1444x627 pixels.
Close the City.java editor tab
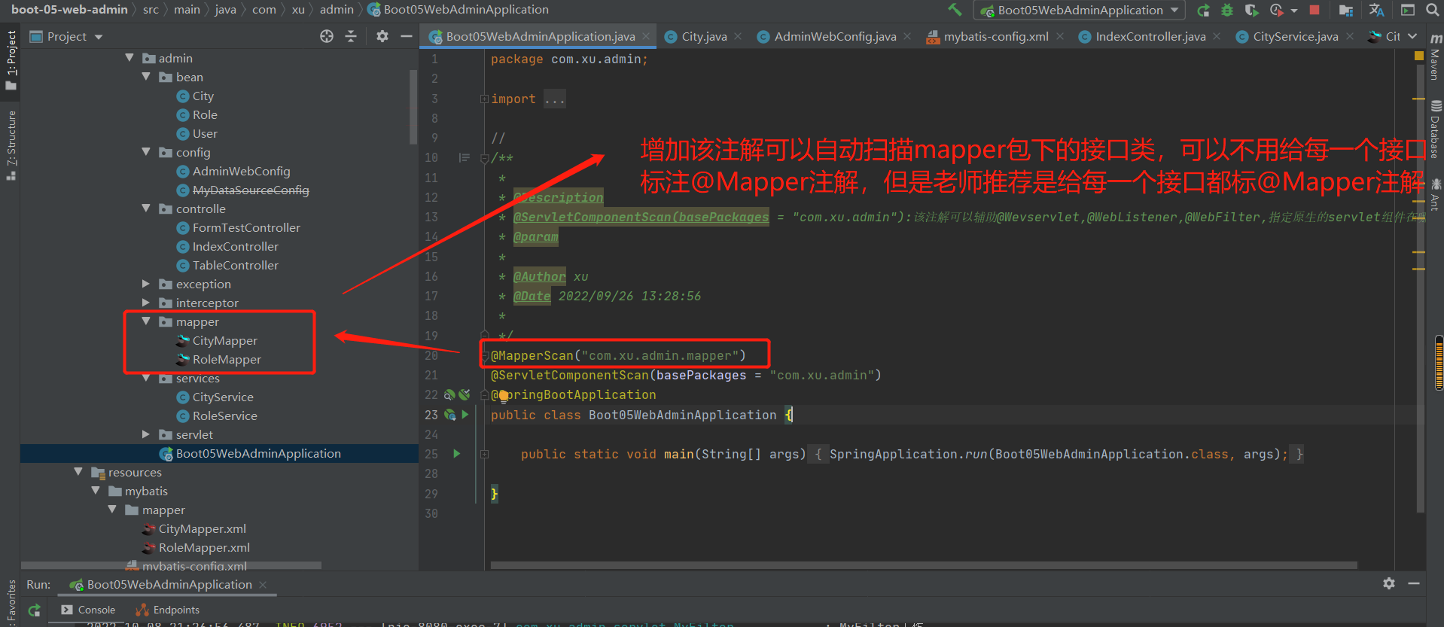tap(738, 36)
